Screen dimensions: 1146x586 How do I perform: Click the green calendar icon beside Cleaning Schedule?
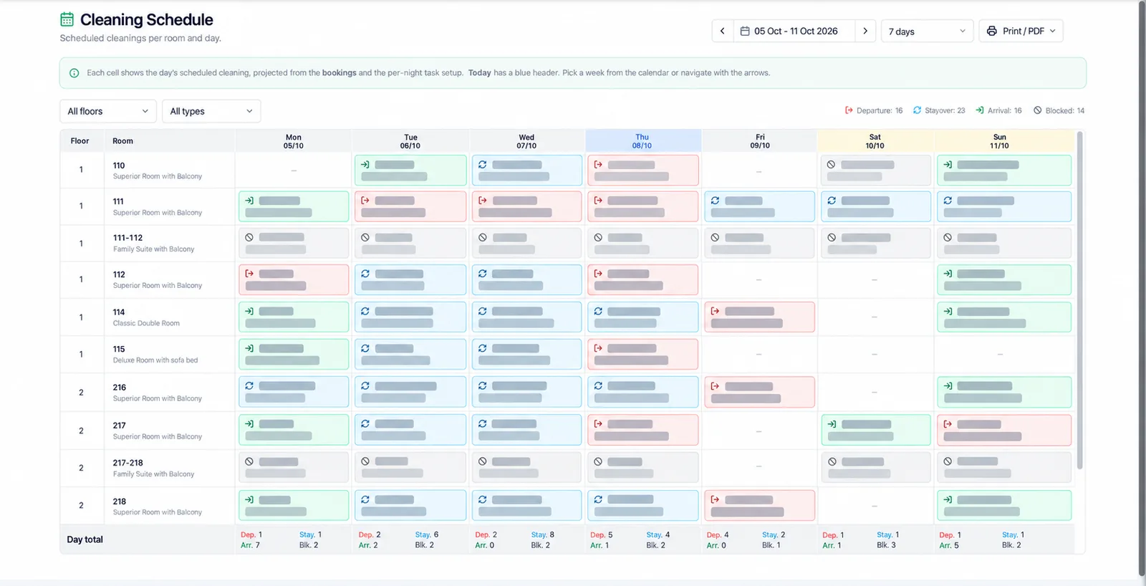coord(67,19)
